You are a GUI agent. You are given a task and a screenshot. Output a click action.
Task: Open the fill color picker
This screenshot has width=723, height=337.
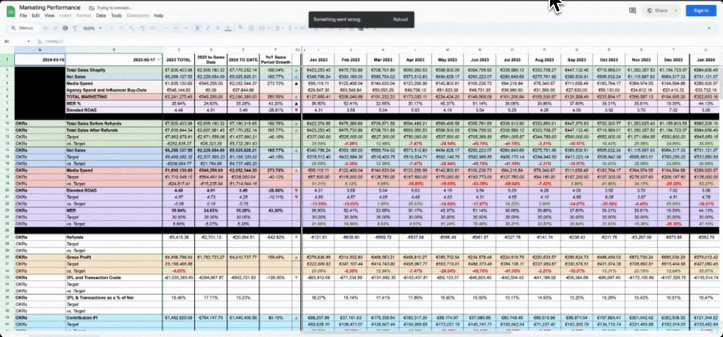[240, 28]
